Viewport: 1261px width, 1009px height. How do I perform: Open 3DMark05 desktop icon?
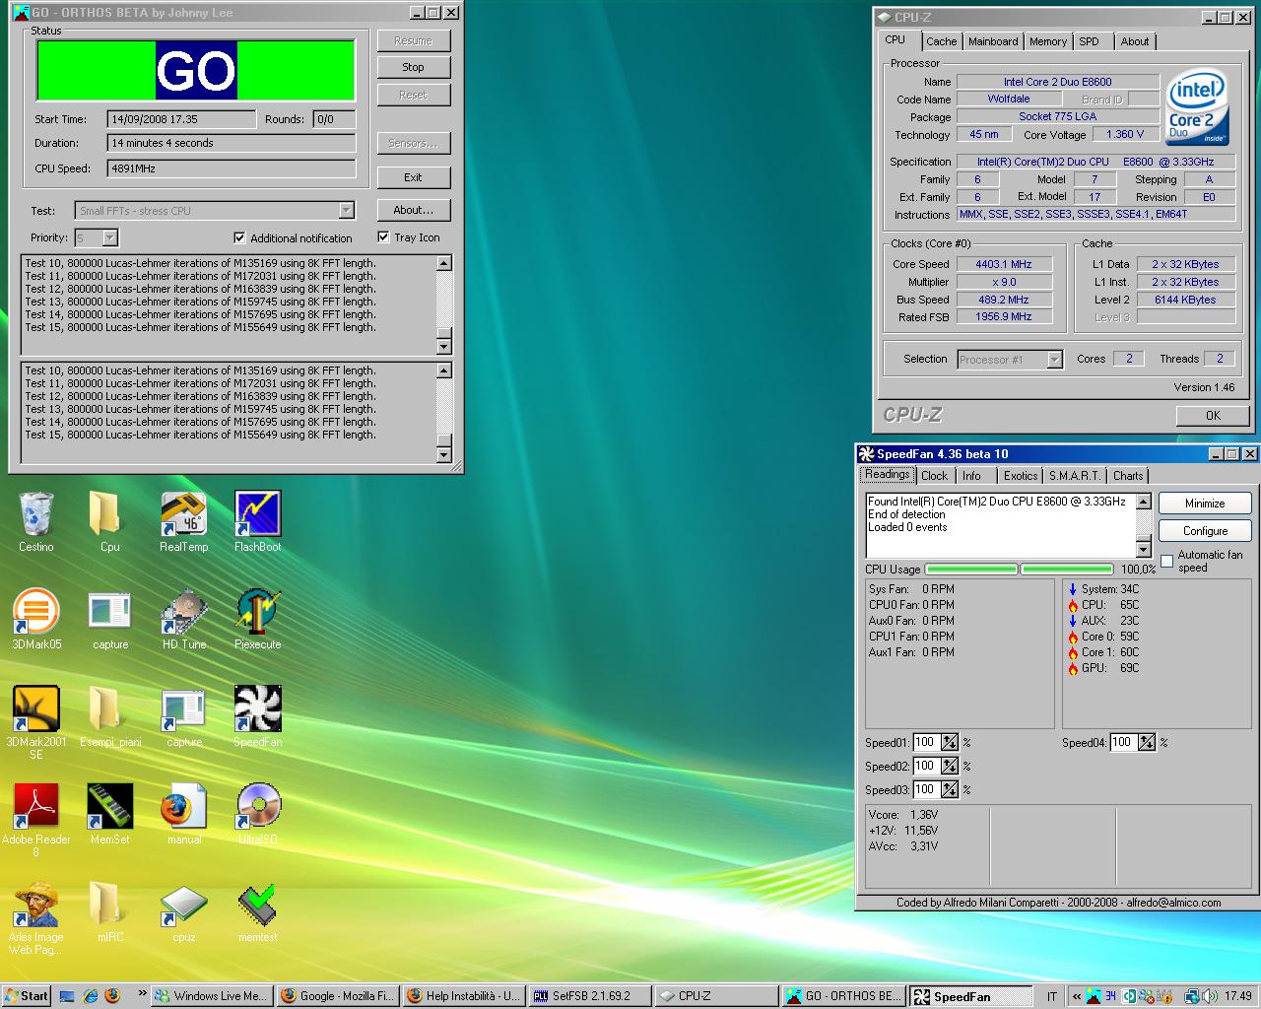tap(35, 611)
